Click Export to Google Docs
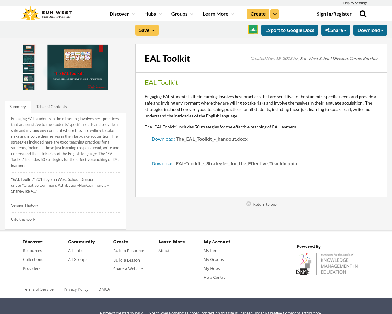 click(290, 29)
